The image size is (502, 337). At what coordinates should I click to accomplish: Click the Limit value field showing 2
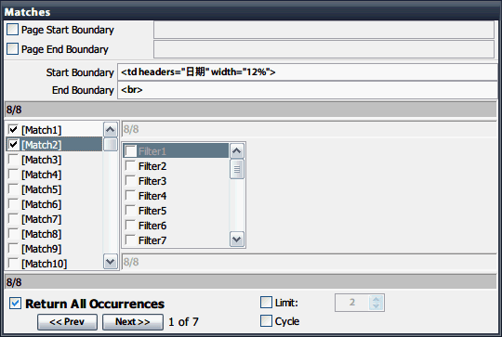(x=352, y=303)
